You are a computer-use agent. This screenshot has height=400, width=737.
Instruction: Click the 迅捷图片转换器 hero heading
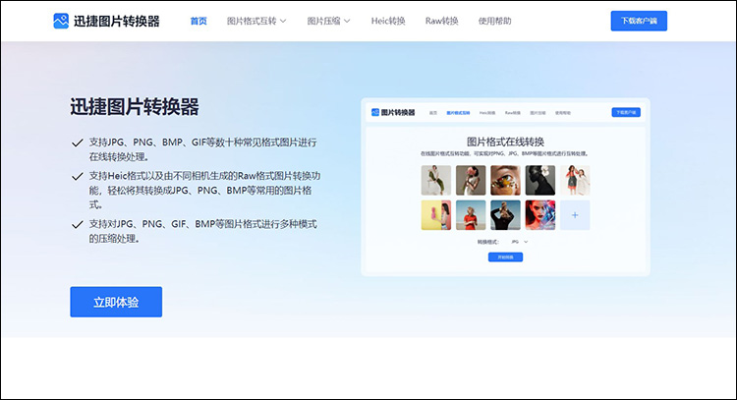(135, 107)
